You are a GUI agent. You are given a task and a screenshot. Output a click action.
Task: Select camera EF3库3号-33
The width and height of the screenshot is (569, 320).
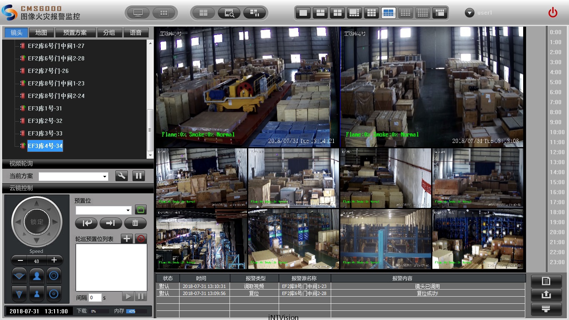[x=45, y=133]
